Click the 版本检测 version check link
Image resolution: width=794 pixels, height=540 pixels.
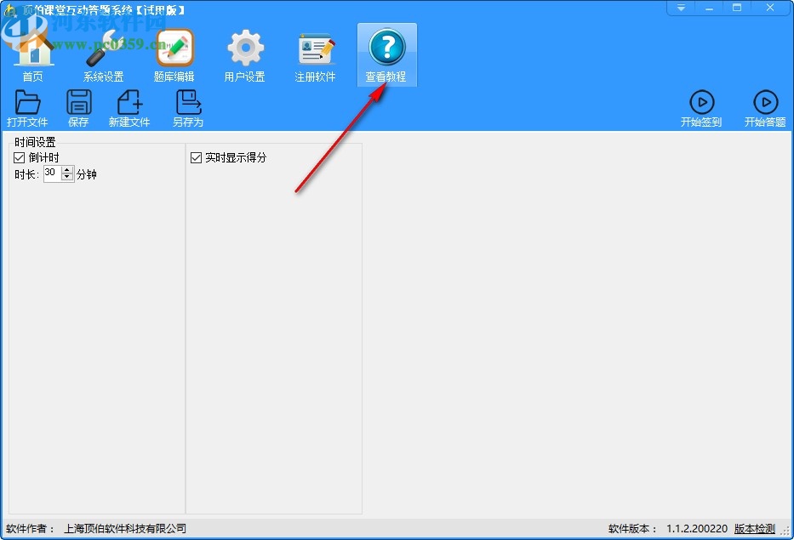tap(755, 529)
